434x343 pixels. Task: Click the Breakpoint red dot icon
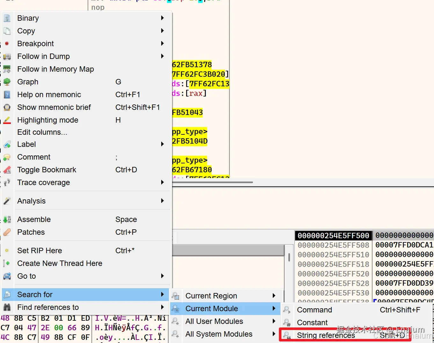point(7,44)
